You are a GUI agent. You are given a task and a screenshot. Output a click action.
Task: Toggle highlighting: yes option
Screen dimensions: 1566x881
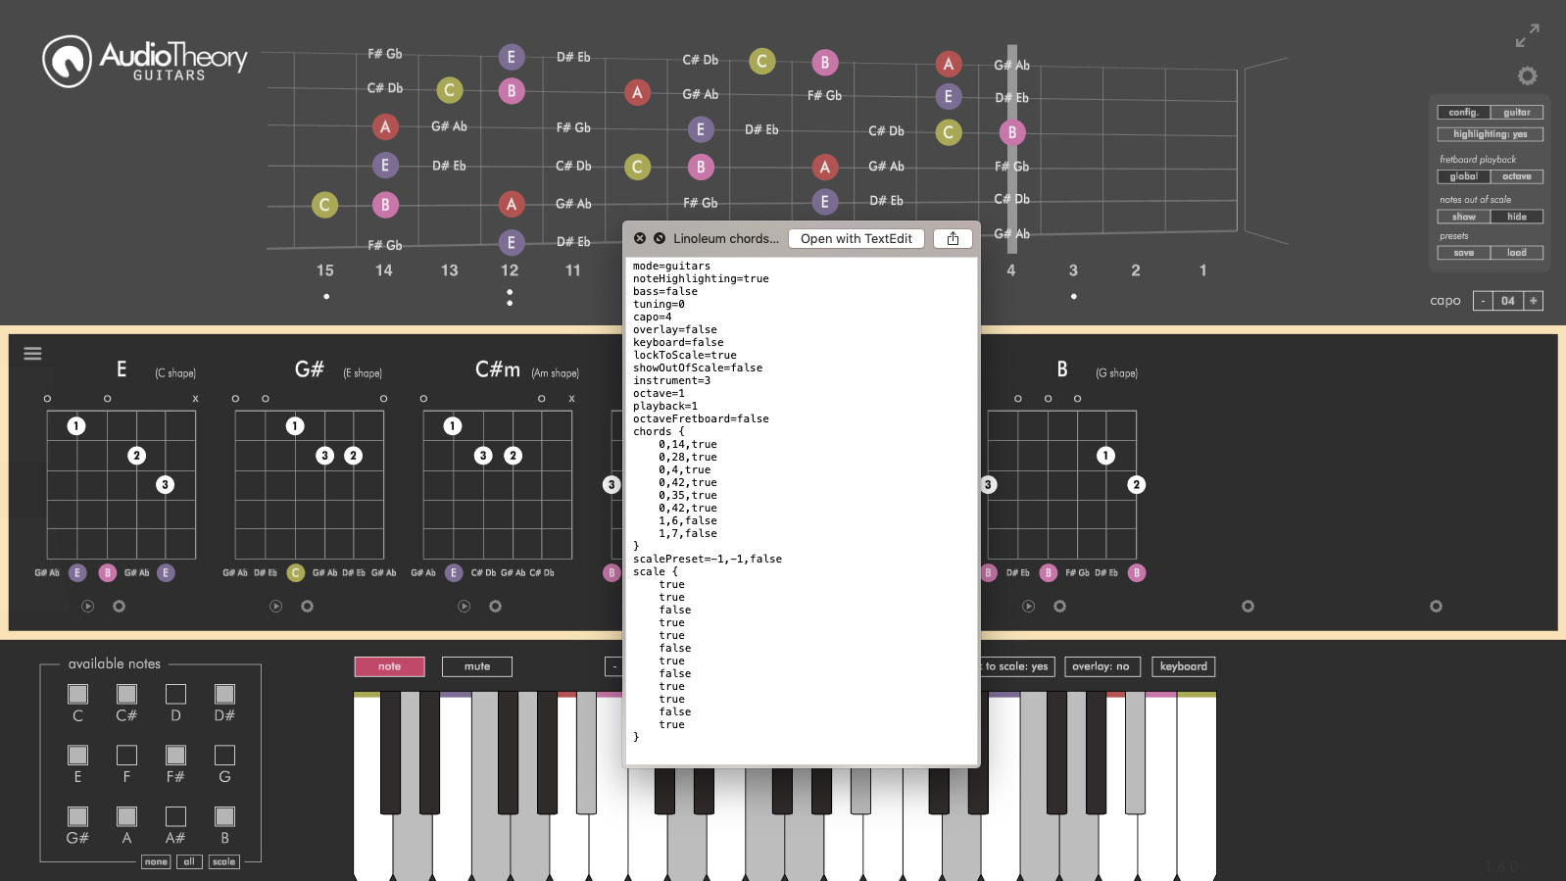tap(1490, 134)
